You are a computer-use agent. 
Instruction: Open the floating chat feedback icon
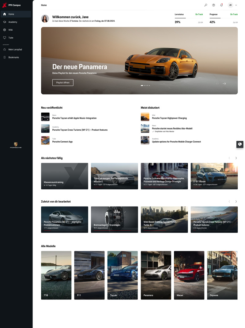coord(240,144)
